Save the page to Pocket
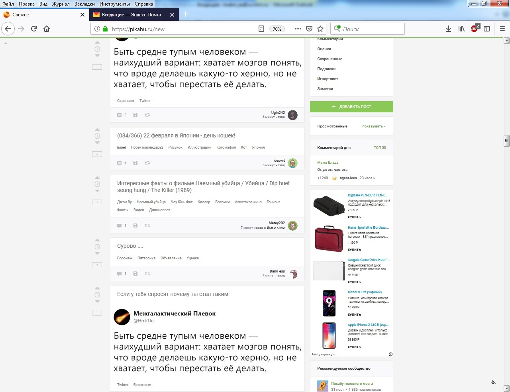 309,29
